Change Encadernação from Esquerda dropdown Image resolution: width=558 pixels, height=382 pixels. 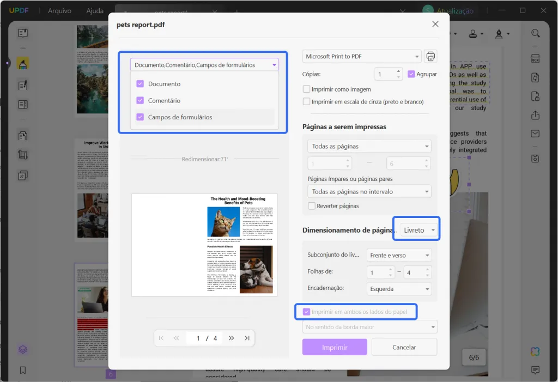coord(399,288)
